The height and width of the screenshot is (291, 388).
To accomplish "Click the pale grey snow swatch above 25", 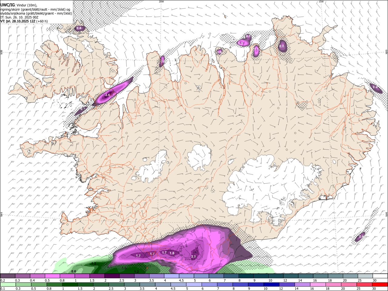I will point(365,276).
